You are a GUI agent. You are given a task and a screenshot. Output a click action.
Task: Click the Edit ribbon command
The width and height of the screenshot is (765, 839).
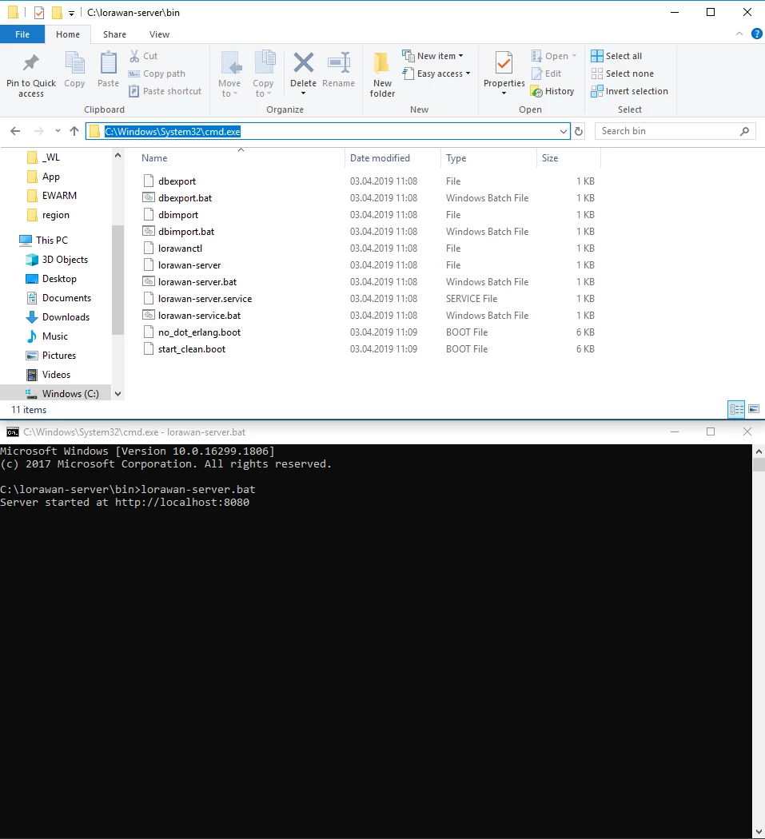[547, 74]
